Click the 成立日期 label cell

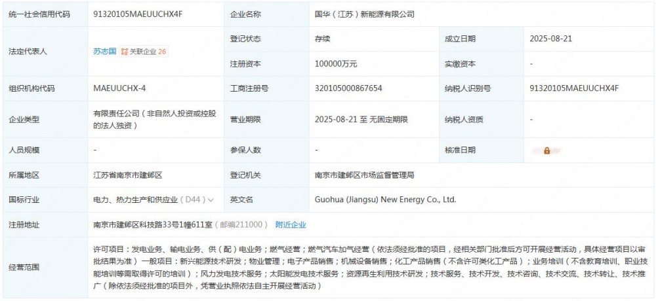(x=481, y=39)
